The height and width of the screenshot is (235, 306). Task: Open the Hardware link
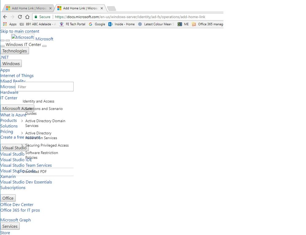[x=10, y=92]
